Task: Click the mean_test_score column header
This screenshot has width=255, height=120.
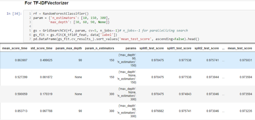Action: coord(240,48)
